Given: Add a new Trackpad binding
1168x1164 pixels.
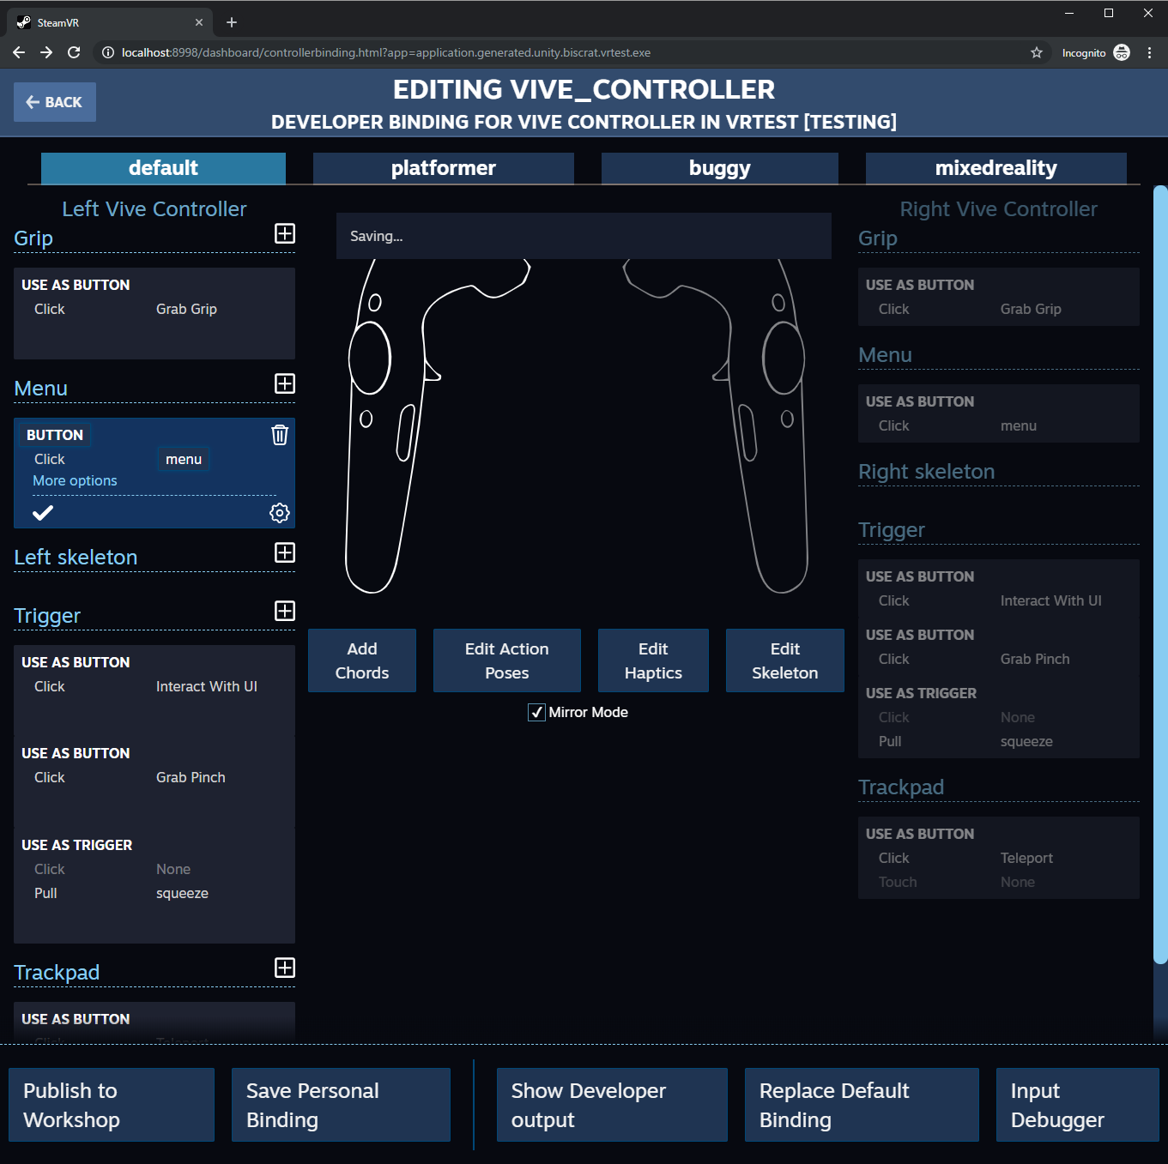Looking at the screenshot, I should tap(284, 968).
